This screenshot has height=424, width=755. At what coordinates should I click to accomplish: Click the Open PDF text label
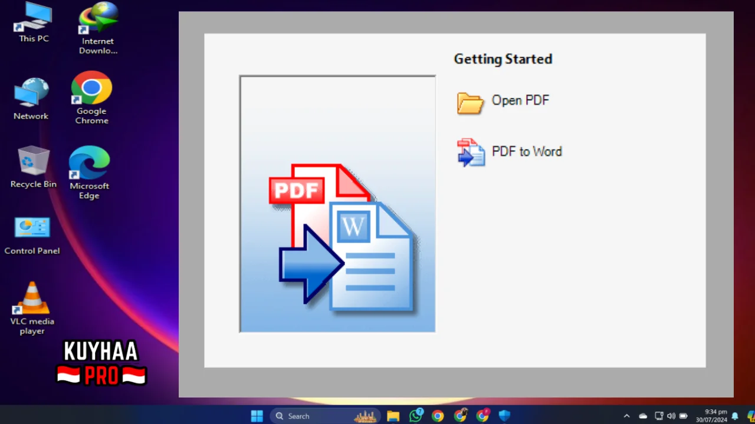[520, 100]
